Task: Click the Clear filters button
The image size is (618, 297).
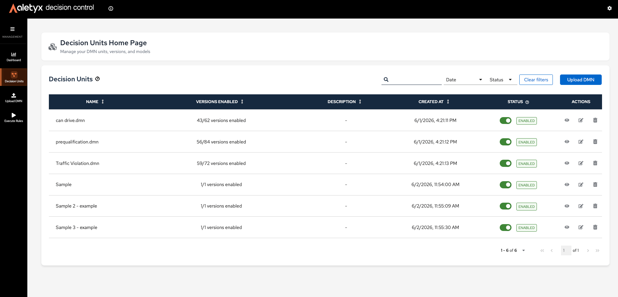Action: tap(536, 80)
